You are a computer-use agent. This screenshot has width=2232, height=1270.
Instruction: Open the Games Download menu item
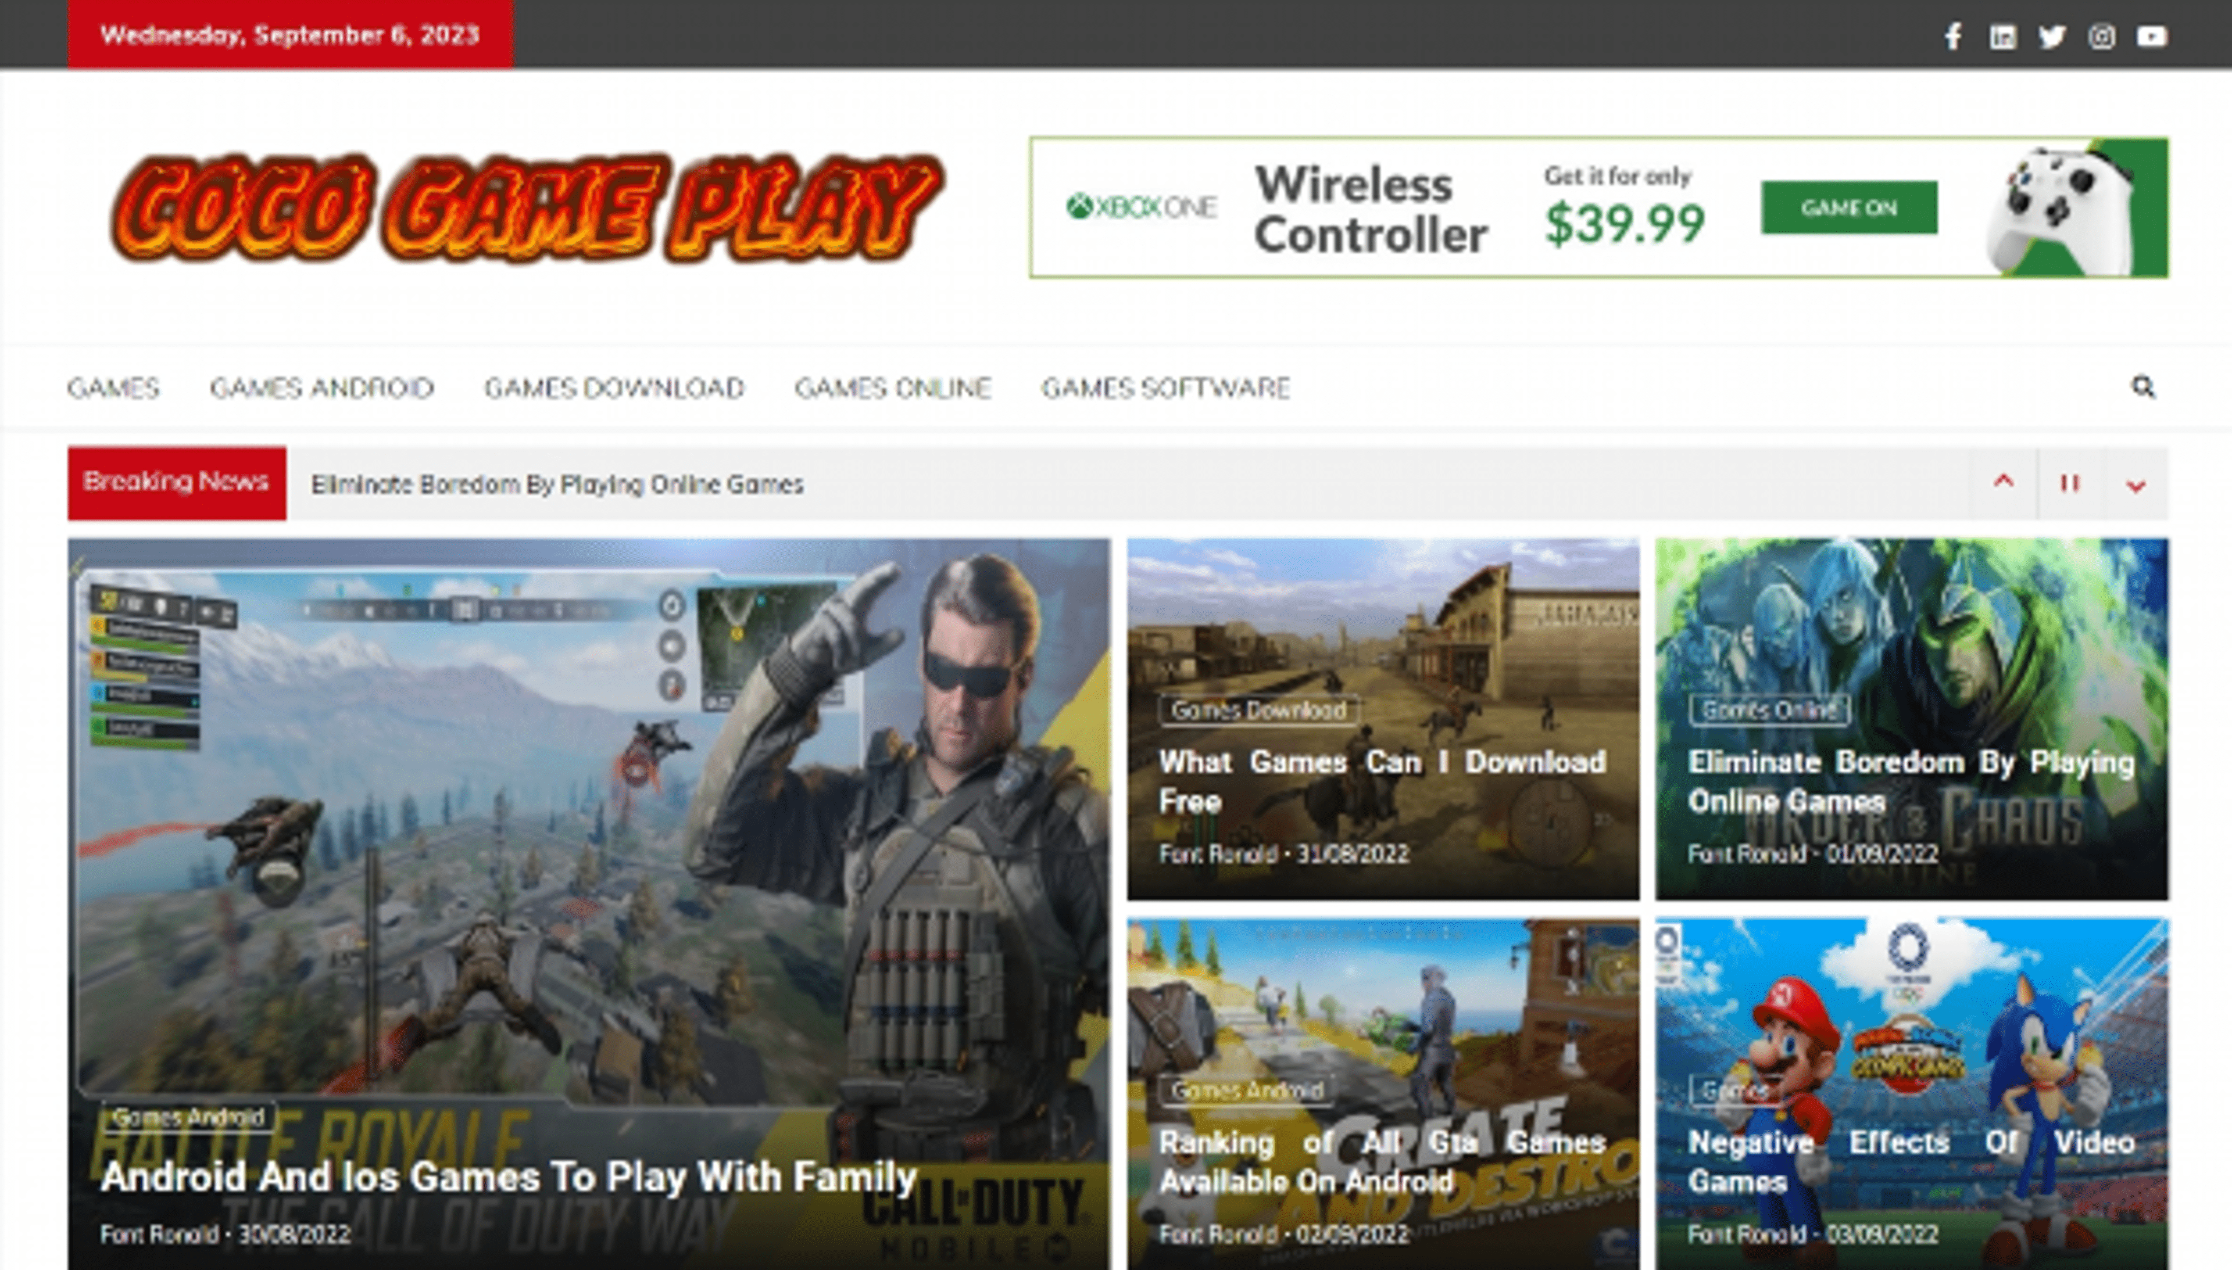click(614, 388)
